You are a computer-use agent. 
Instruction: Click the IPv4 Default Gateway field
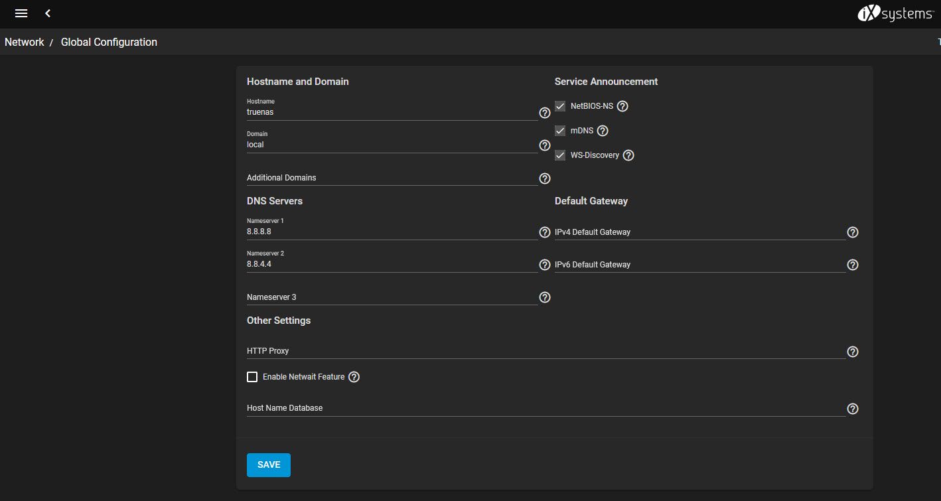[x=700, y=232]
